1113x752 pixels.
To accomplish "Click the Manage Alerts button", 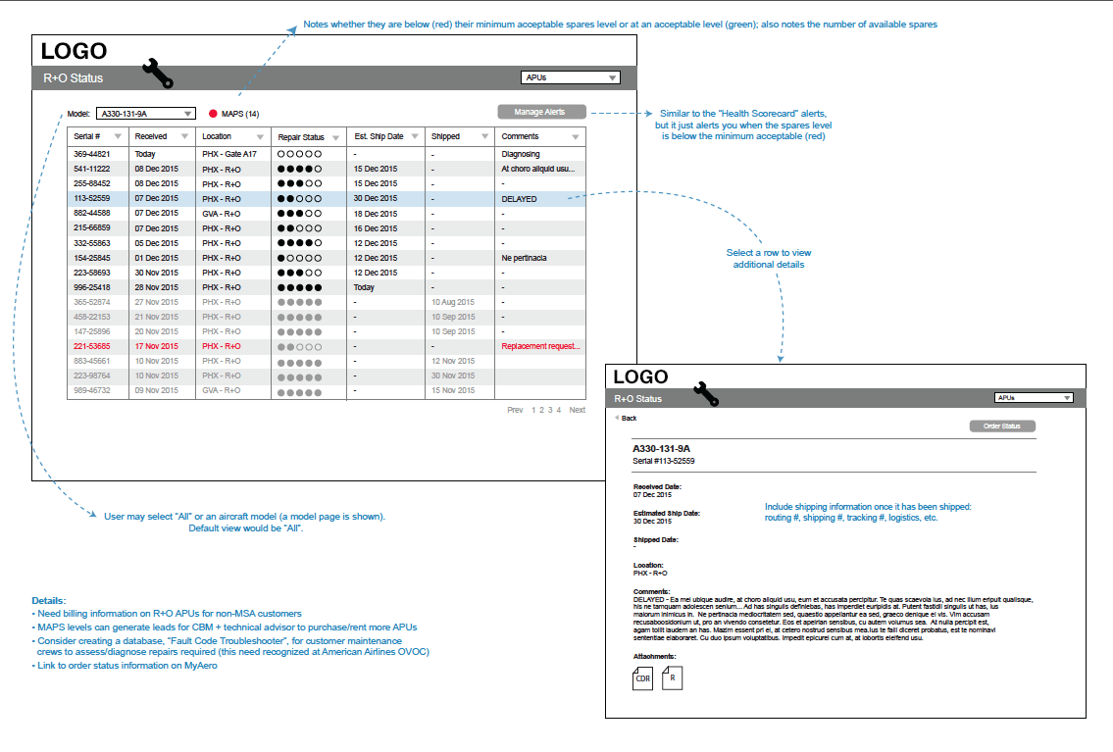I will (x=541, y=112).
